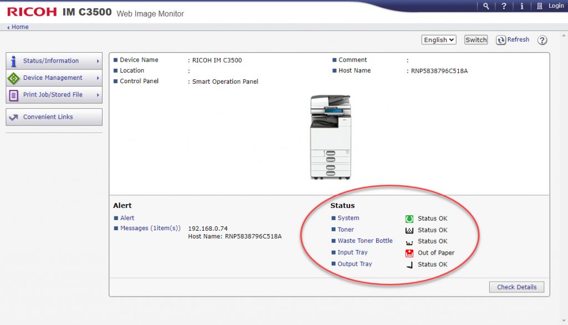Viewport: 568px width, 325px height.
Task: Open the Print Job/Stored File menu
Action: tap(54, 95)
